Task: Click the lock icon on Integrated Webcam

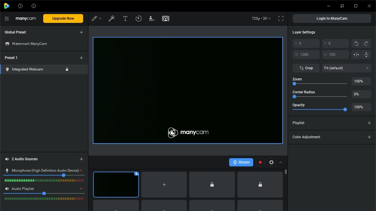Action: pos(67,69)
